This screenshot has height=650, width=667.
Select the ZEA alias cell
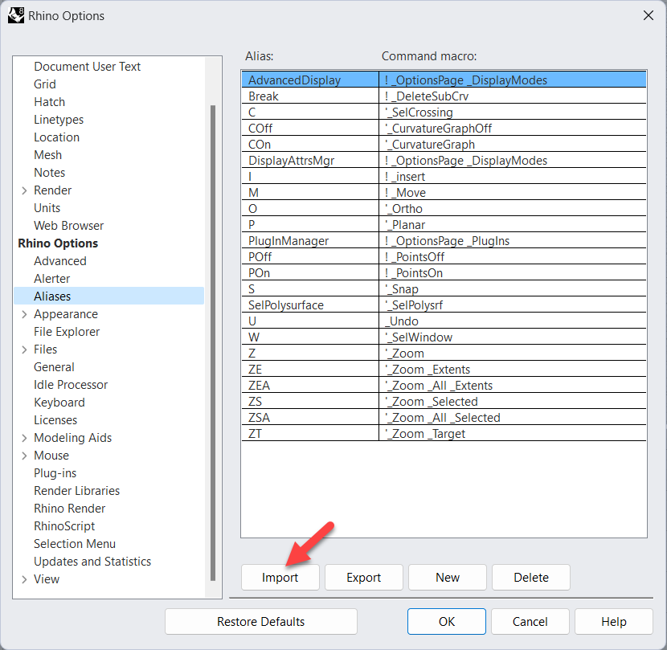point(310,386)
